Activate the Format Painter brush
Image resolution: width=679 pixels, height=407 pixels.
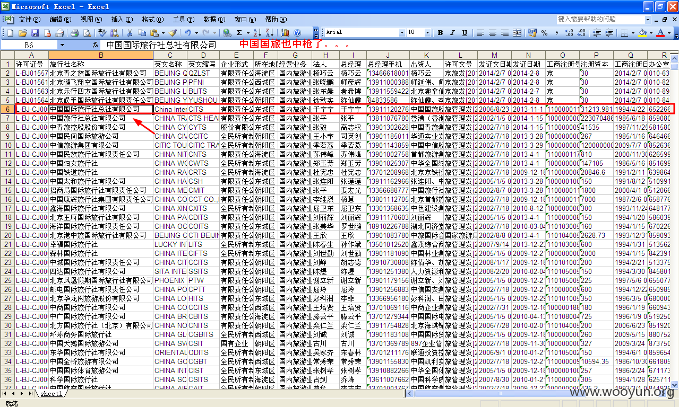coord(173,32)
